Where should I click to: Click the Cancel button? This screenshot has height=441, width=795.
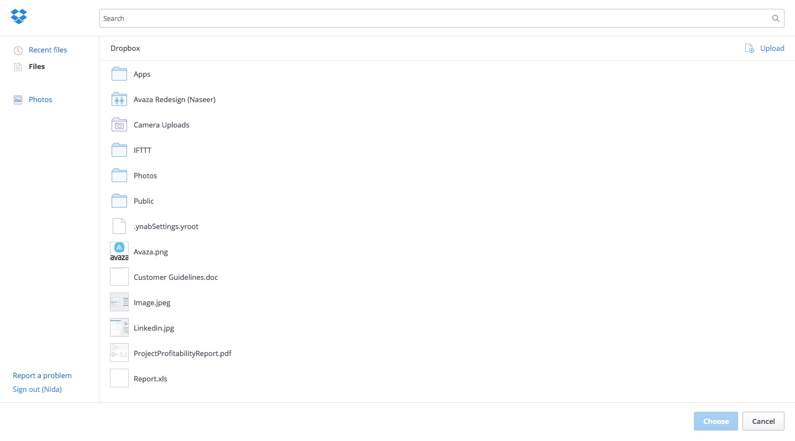point(764,421)
